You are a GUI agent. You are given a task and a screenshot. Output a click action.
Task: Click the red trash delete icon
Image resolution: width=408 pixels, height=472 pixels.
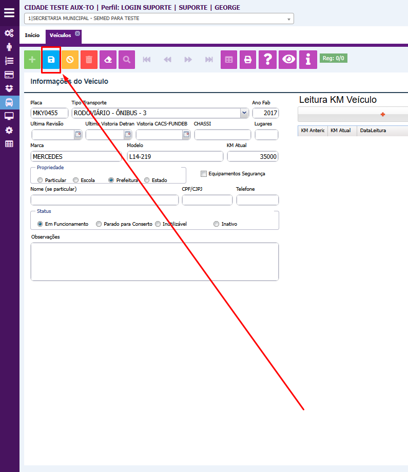coord(89,60)
